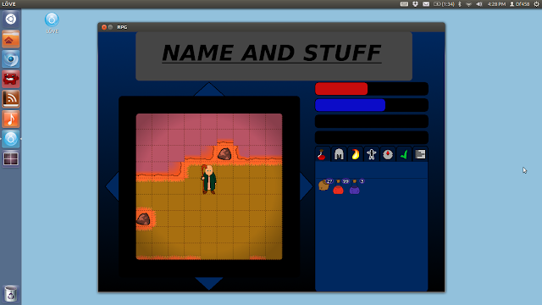Viewport: 542px width, 305px height.
Task: Select the character figure tab icon
Action: (x=371, y=154)
